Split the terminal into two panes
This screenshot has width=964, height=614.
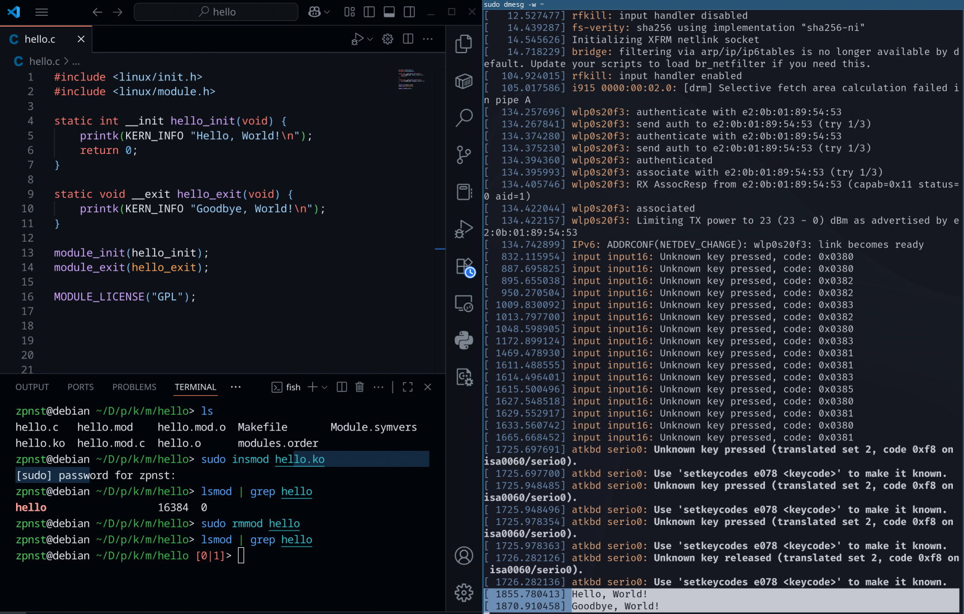pos(341,386)
